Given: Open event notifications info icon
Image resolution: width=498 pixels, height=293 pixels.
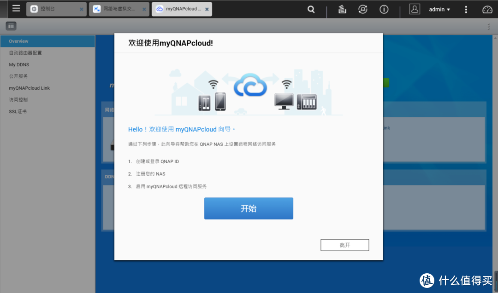Looking at the screenshot, I should pyautogui.click(x=384, y=10).
